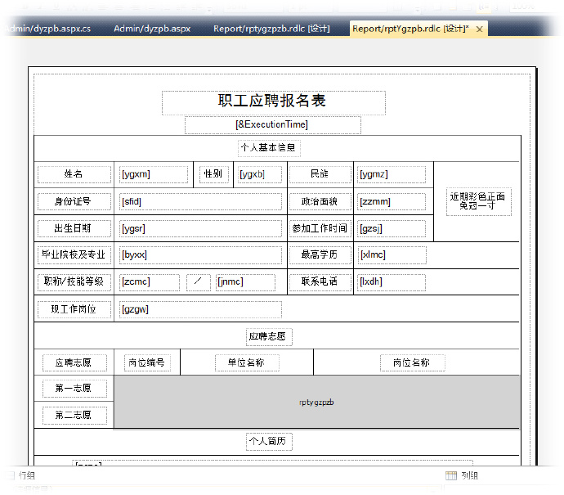The image size is (564, 495).
Task: Select the [jnmc] field textbox
Action: [245, 282]
